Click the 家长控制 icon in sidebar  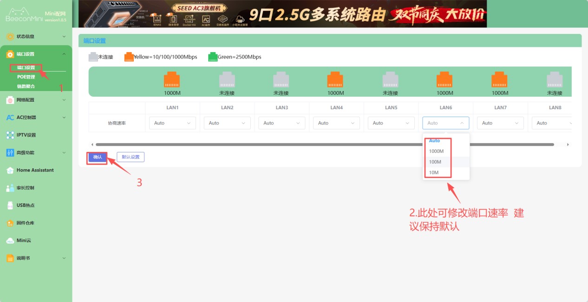pyautogui.click(x=10, y=188)
